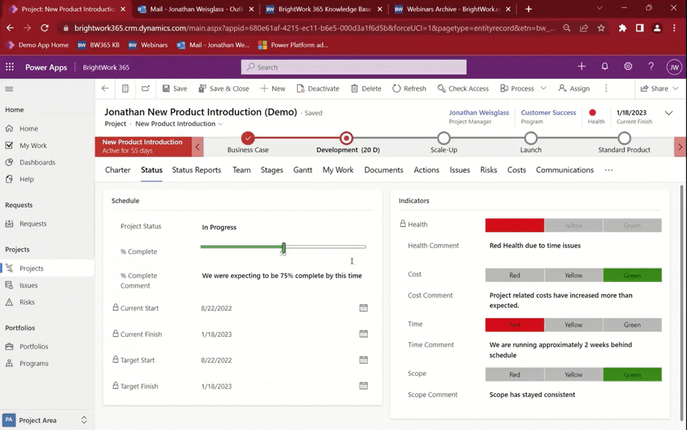Viewport: 687px width, 430px height.
Task: Switch to the Communications tab
Action: click(565, 170)
